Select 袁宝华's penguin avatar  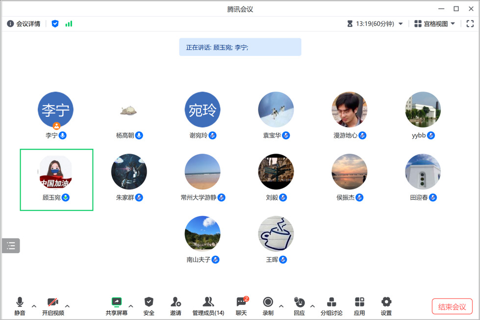[x=276, y=109]
